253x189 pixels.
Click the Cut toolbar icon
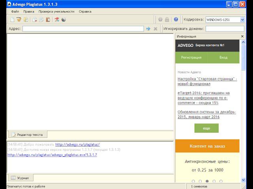[x=35, y=20]
